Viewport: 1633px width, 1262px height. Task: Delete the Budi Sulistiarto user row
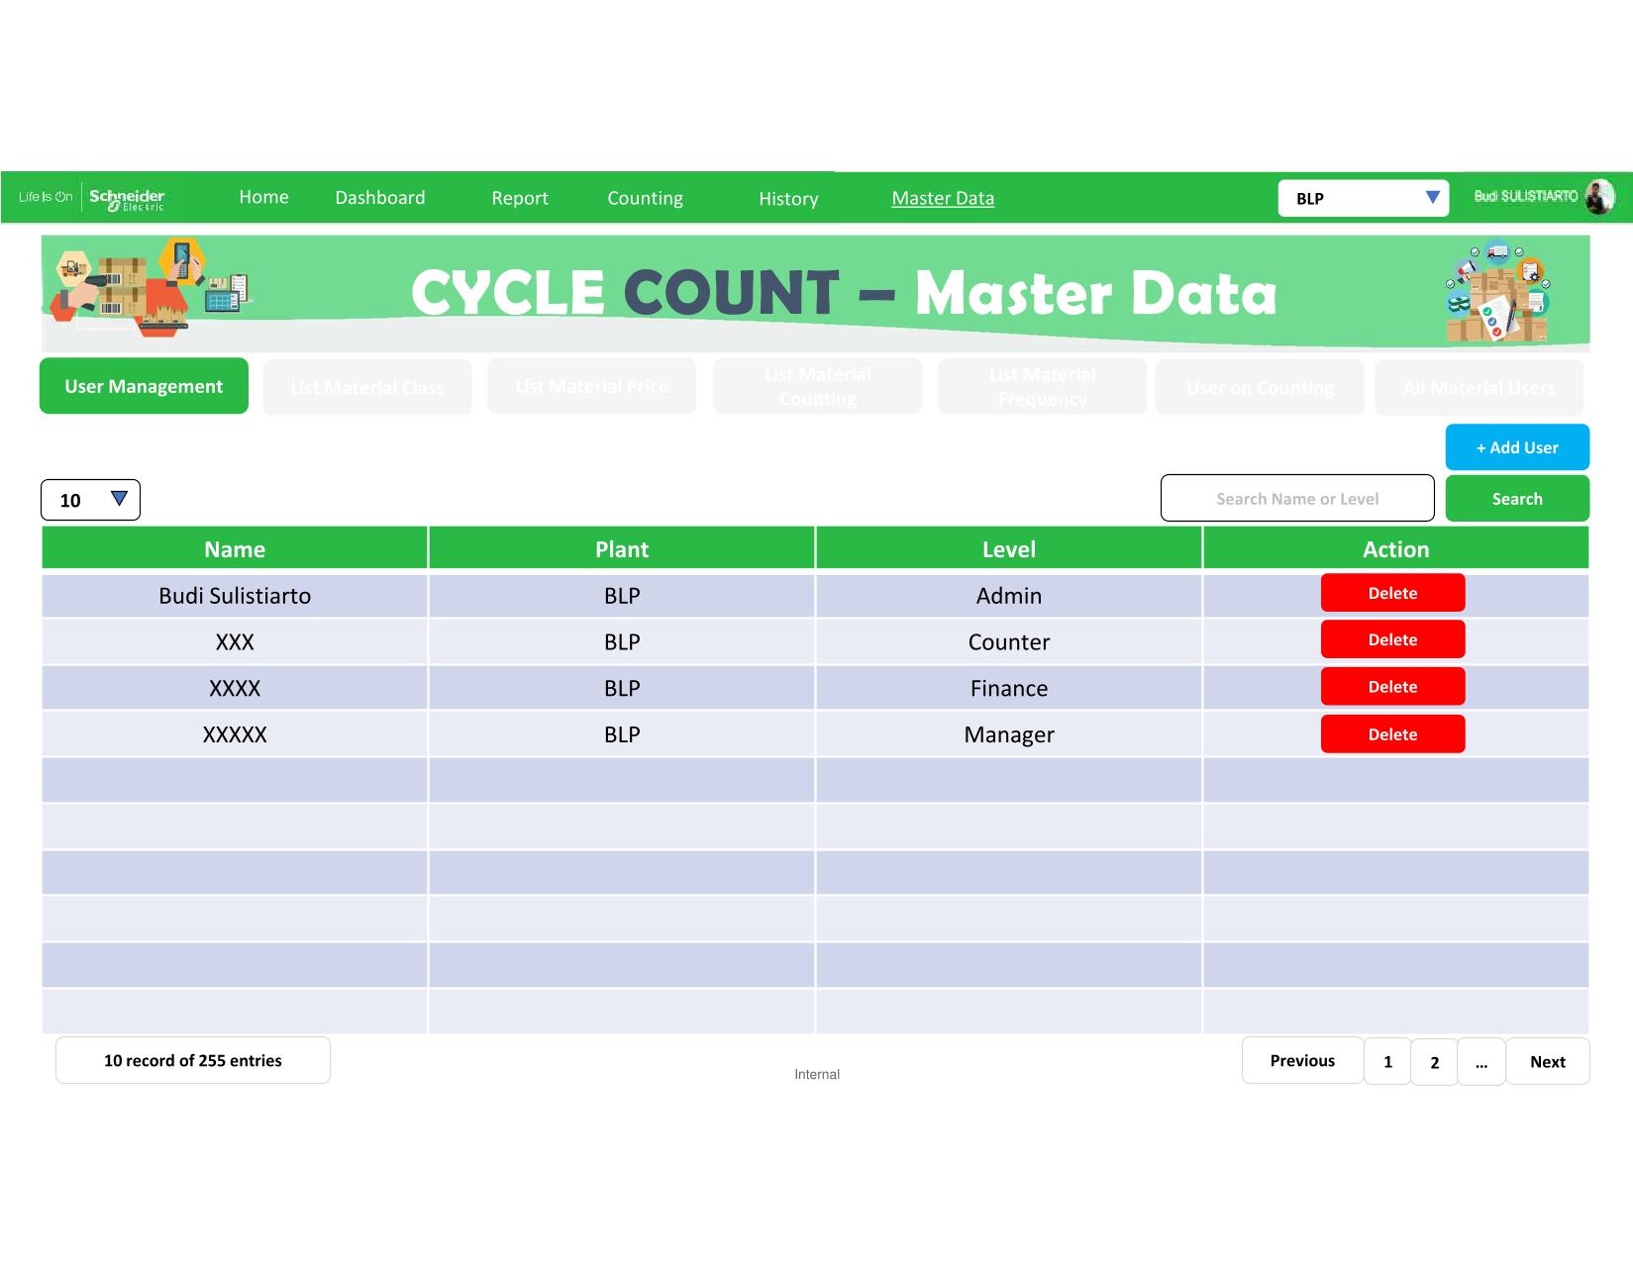tap(1392, 593)
